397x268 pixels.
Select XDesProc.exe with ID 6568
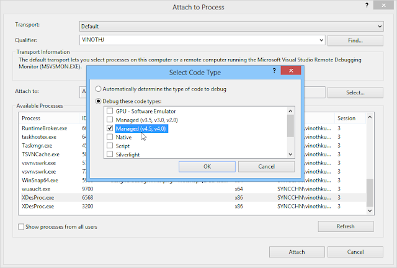click(x=193, y=197)
